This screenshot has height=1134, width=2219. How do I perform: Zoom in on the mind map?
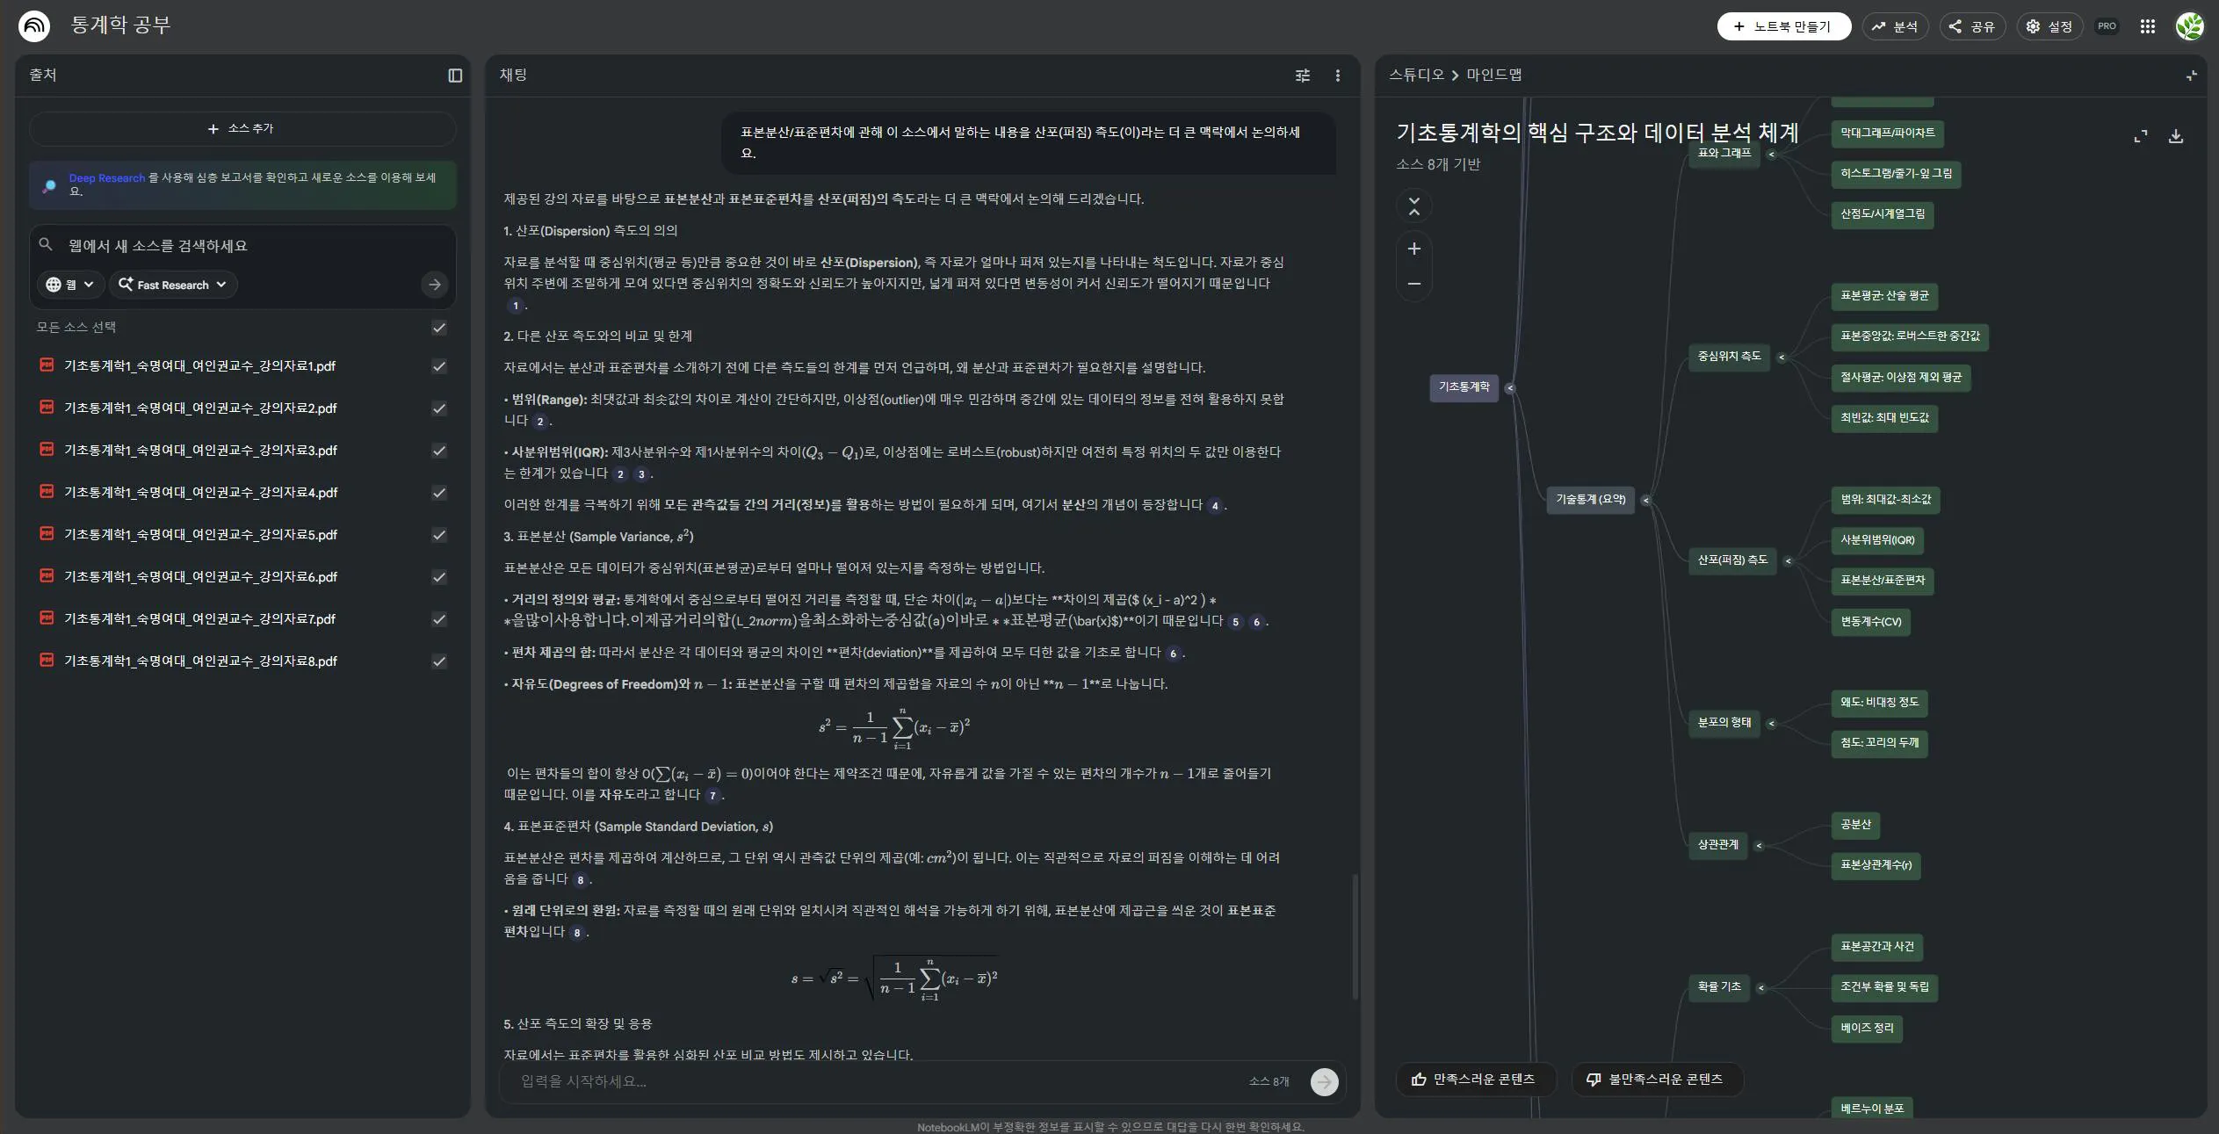[1414, 249]
